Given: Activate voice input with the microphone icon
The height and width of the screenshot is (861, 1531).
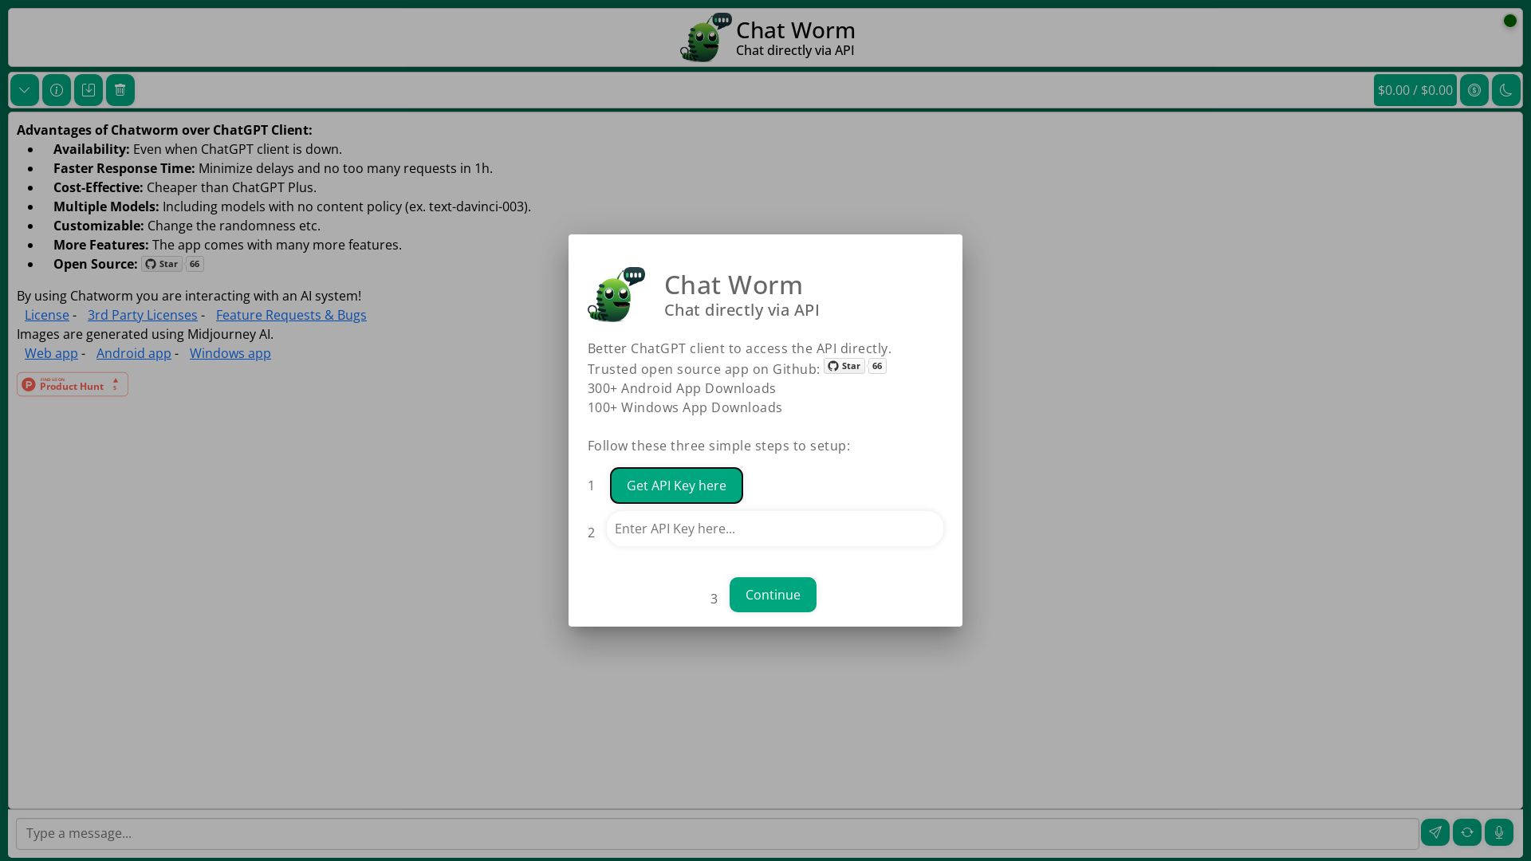Looking at the screenshot, I should tap(1499, 832).
